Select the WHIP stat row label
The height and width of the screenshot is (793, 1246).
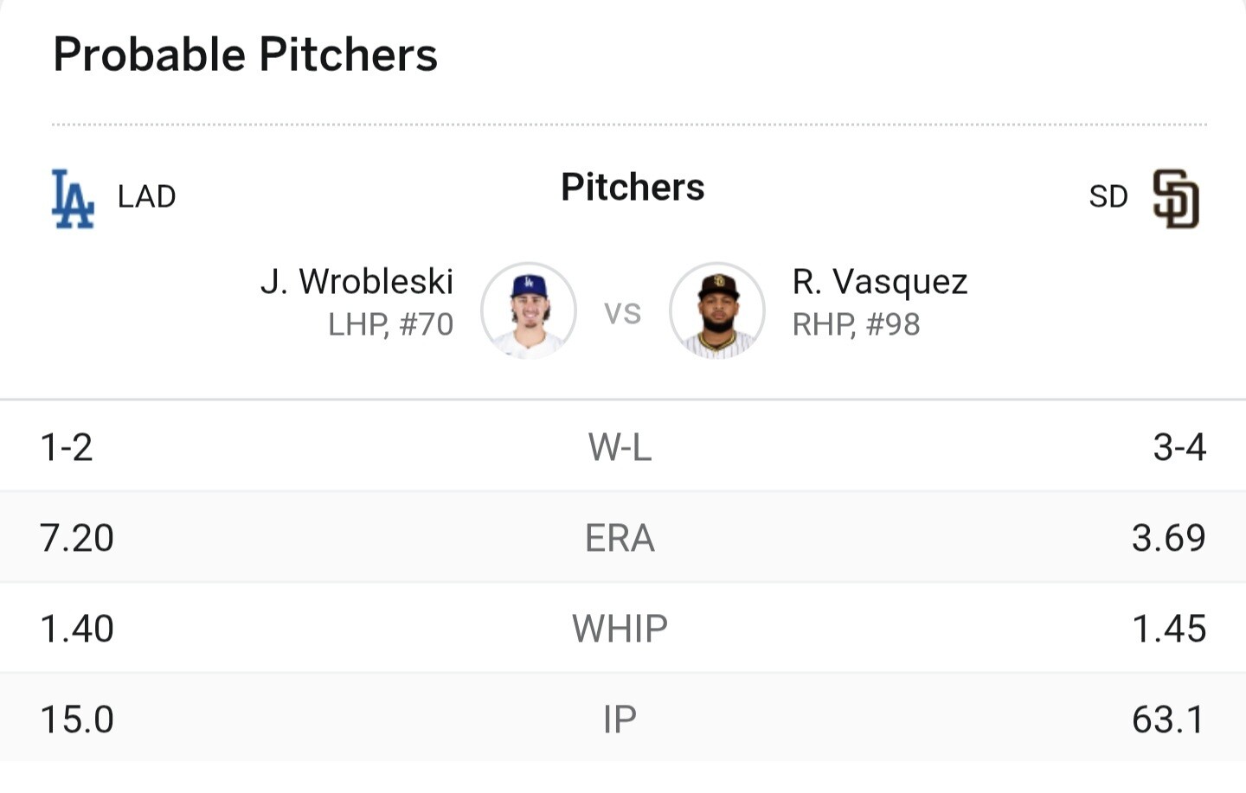pos(620,629)
